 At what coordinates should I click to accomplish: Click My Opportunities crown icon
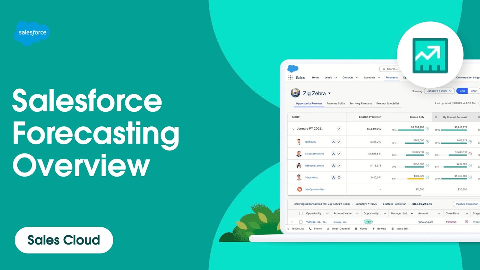click(x=300, y=189)
